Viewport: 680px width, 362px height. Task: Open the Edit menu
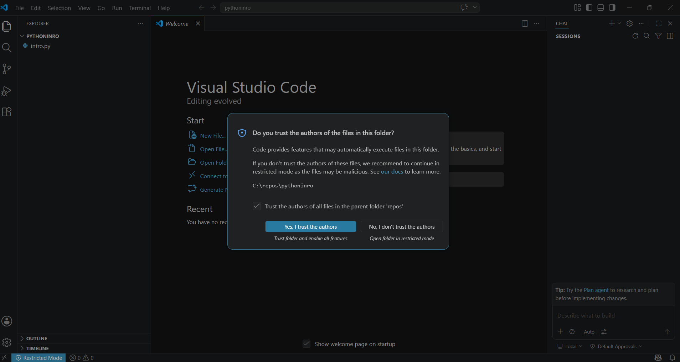(x=36, y=8)
